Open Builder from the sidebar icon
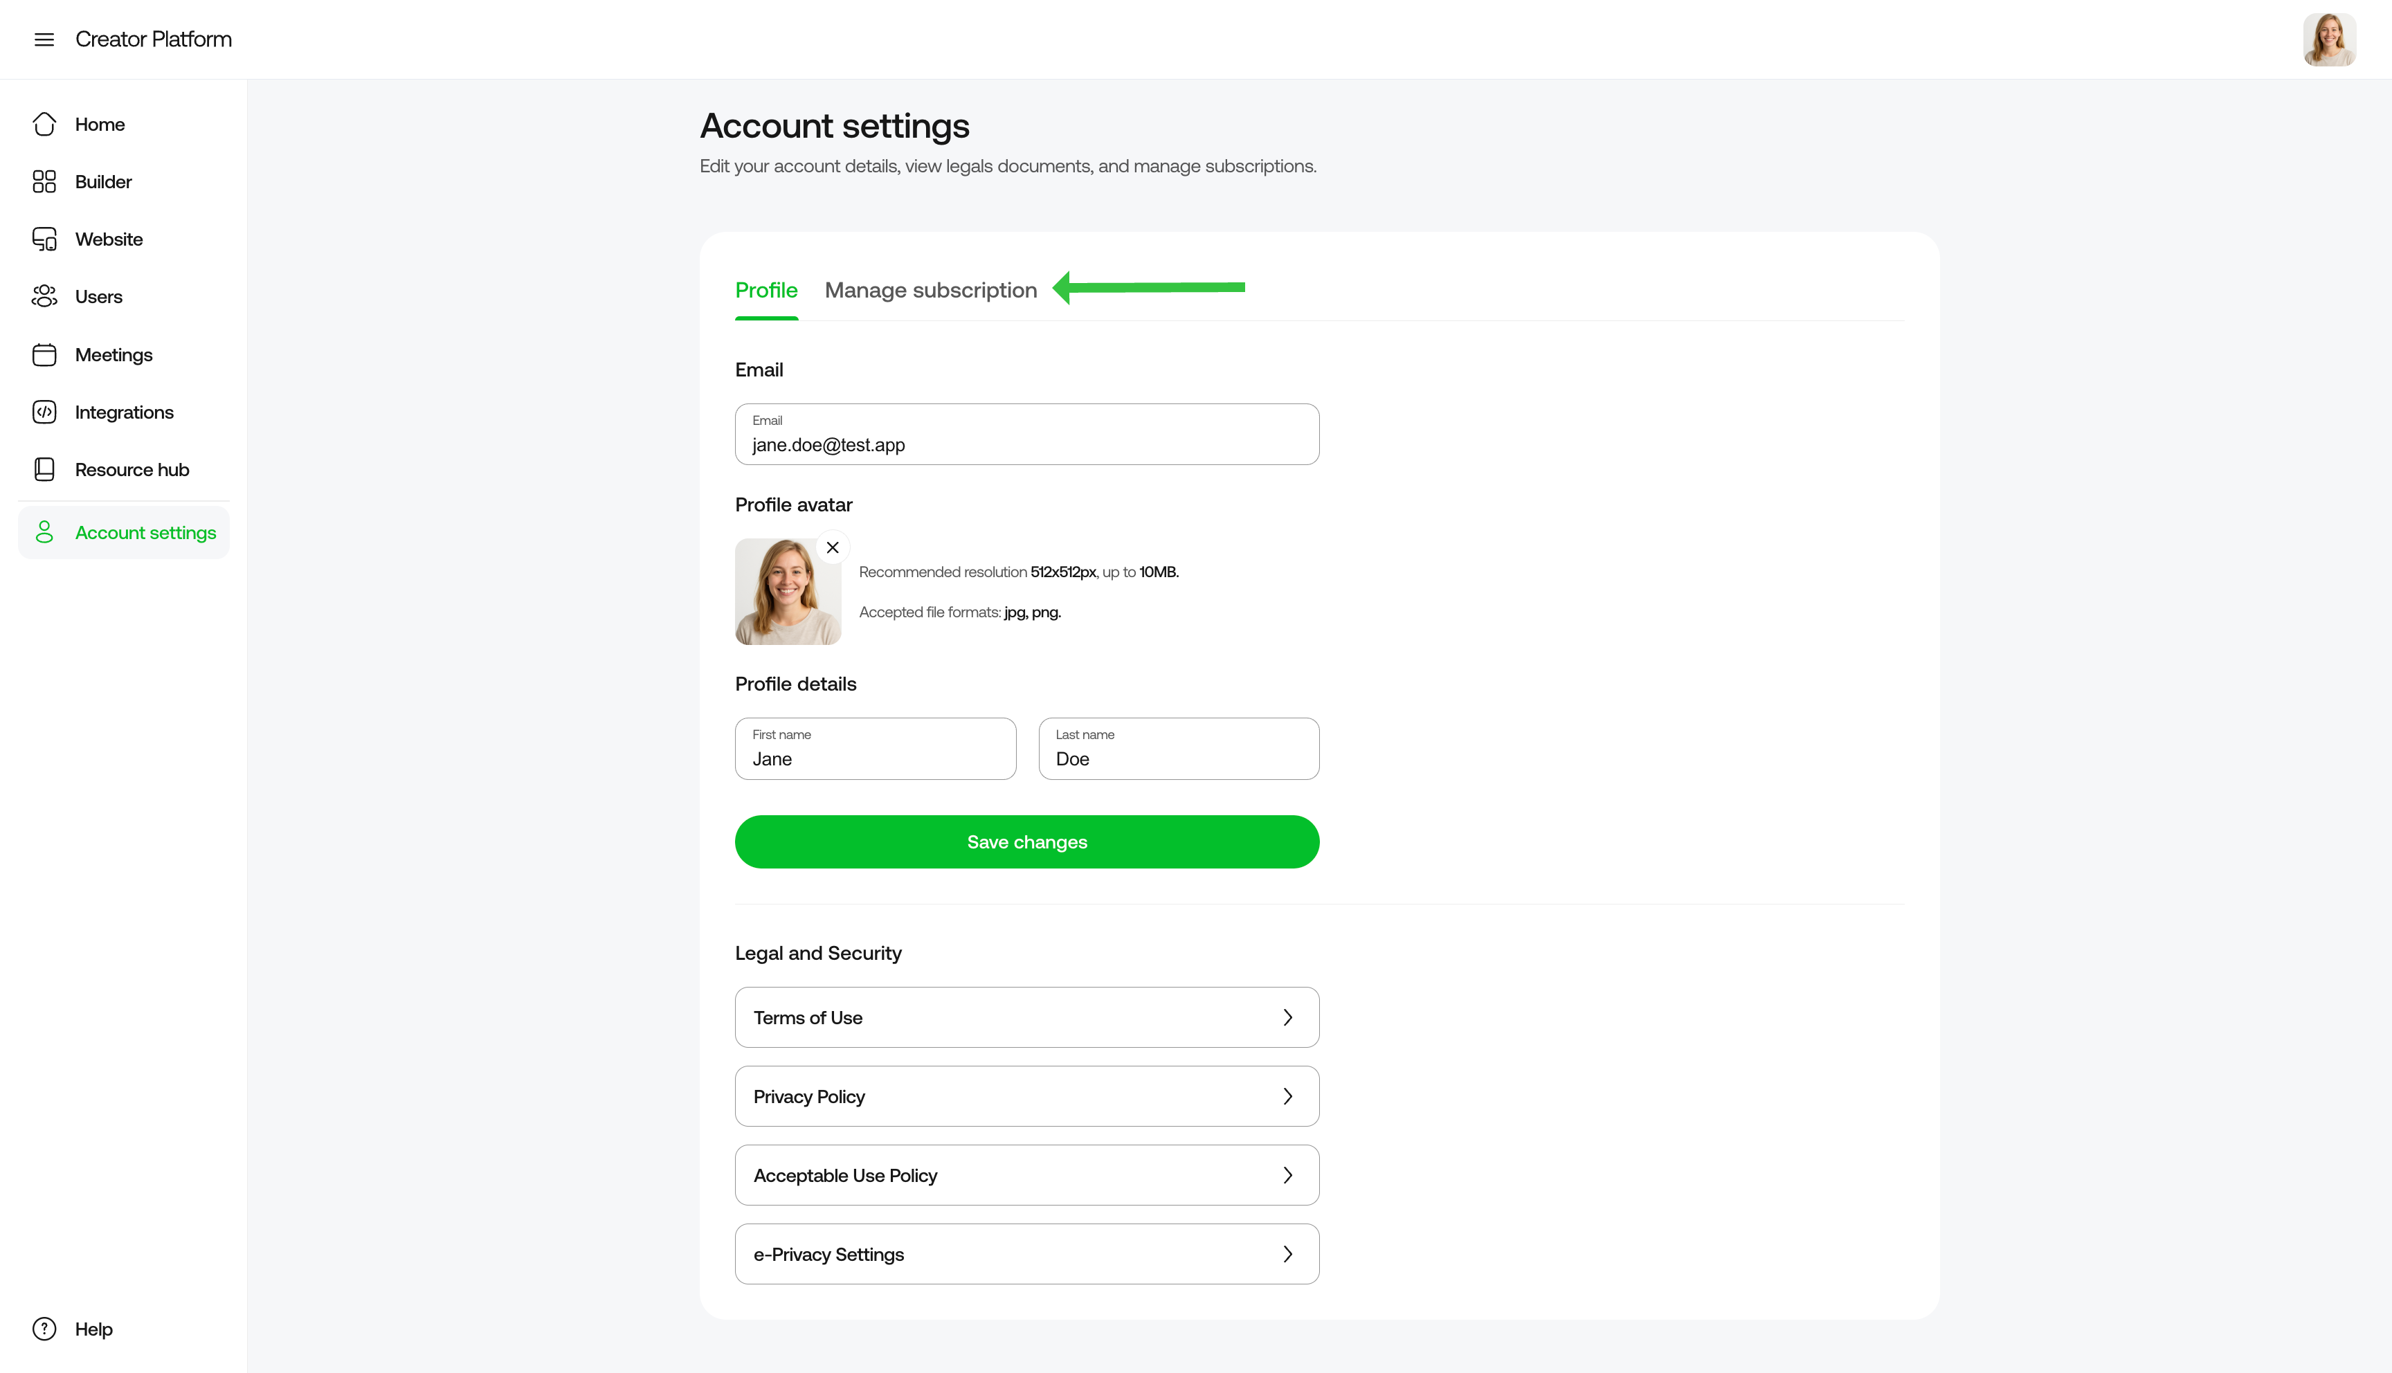Viewport: 2392px width, 1373px height. click(x=44, y=181)
